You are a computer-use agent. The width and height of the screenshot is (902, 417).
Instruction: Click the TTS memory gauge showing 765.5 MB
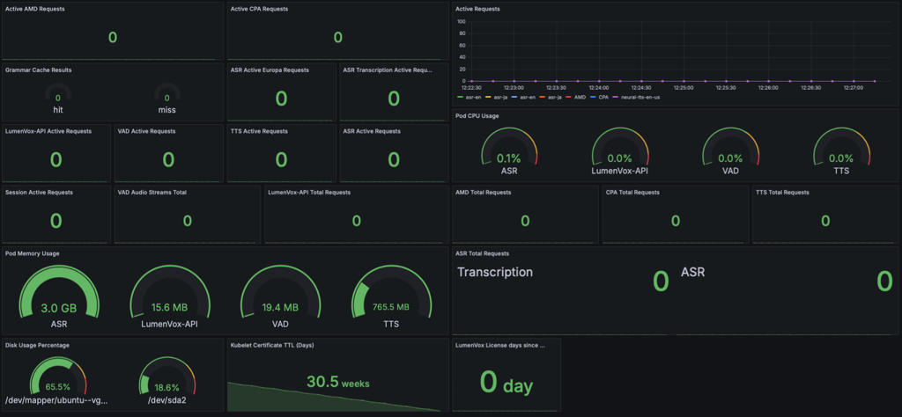(389, 300)
